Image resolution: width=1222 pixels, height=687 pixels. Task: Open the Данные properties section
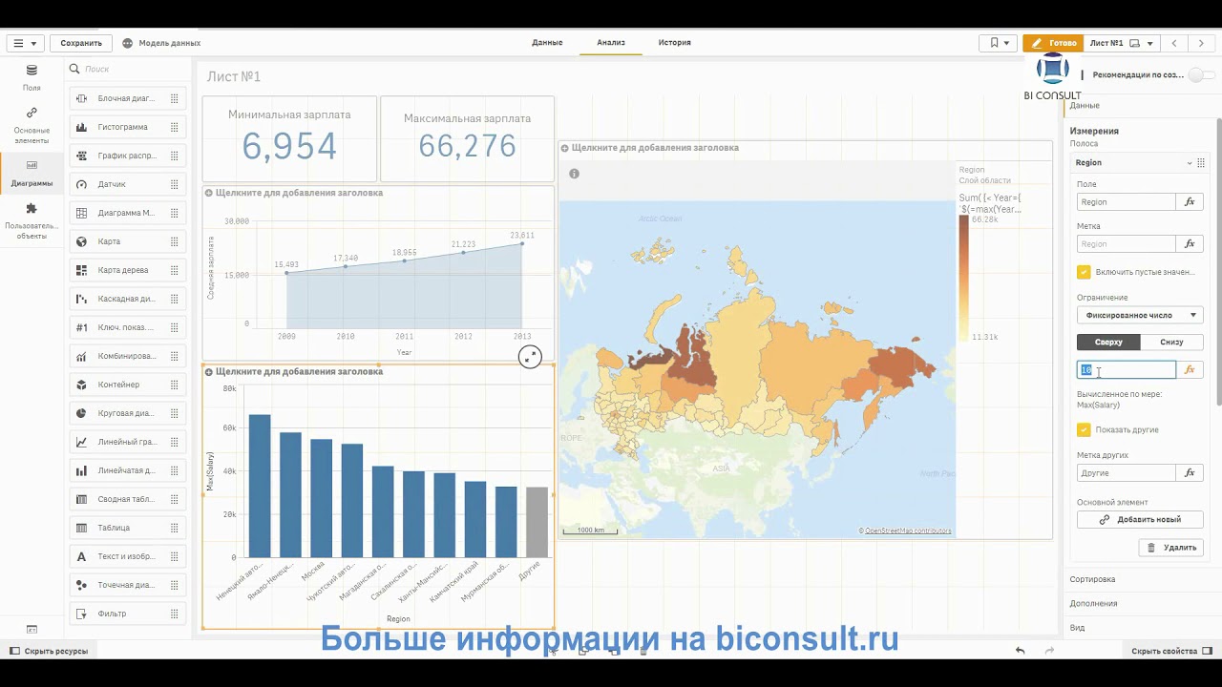point(1085,106)
